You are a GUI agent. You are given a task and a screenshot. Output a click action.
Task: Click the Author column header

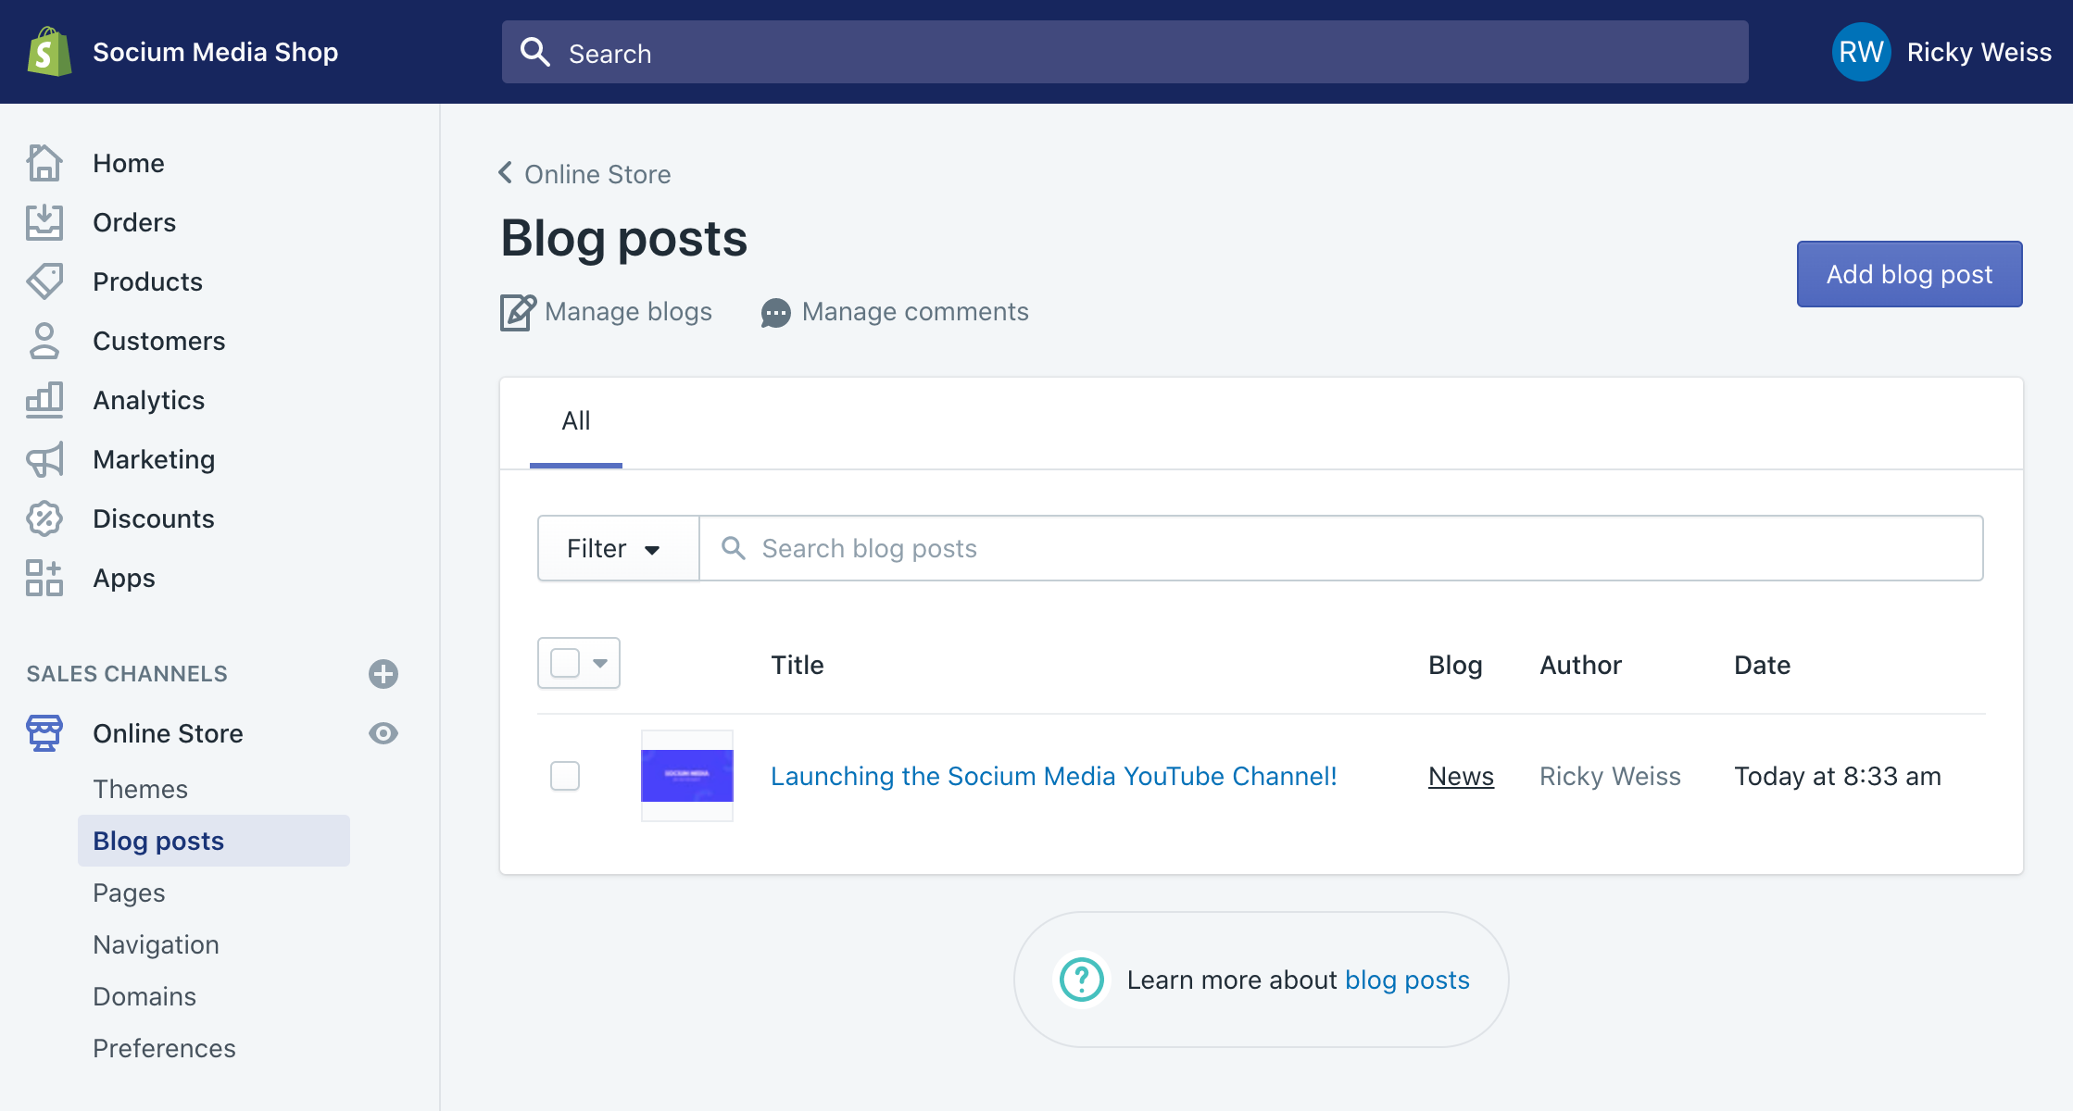(1580, 665)
